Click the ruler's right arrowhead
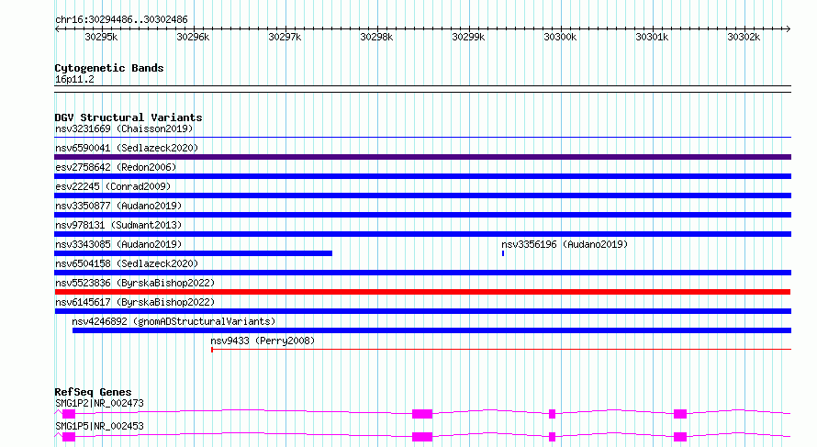Image resolution: width=817 pixels, height=447 pixels. click(788, 28)
